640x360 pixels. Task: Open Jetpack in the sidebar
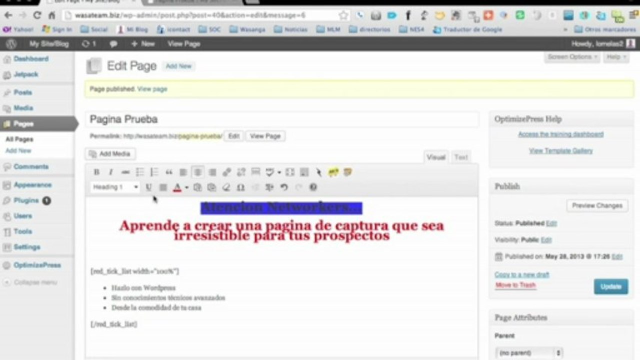pyautogui.click(x=26, y=74)
